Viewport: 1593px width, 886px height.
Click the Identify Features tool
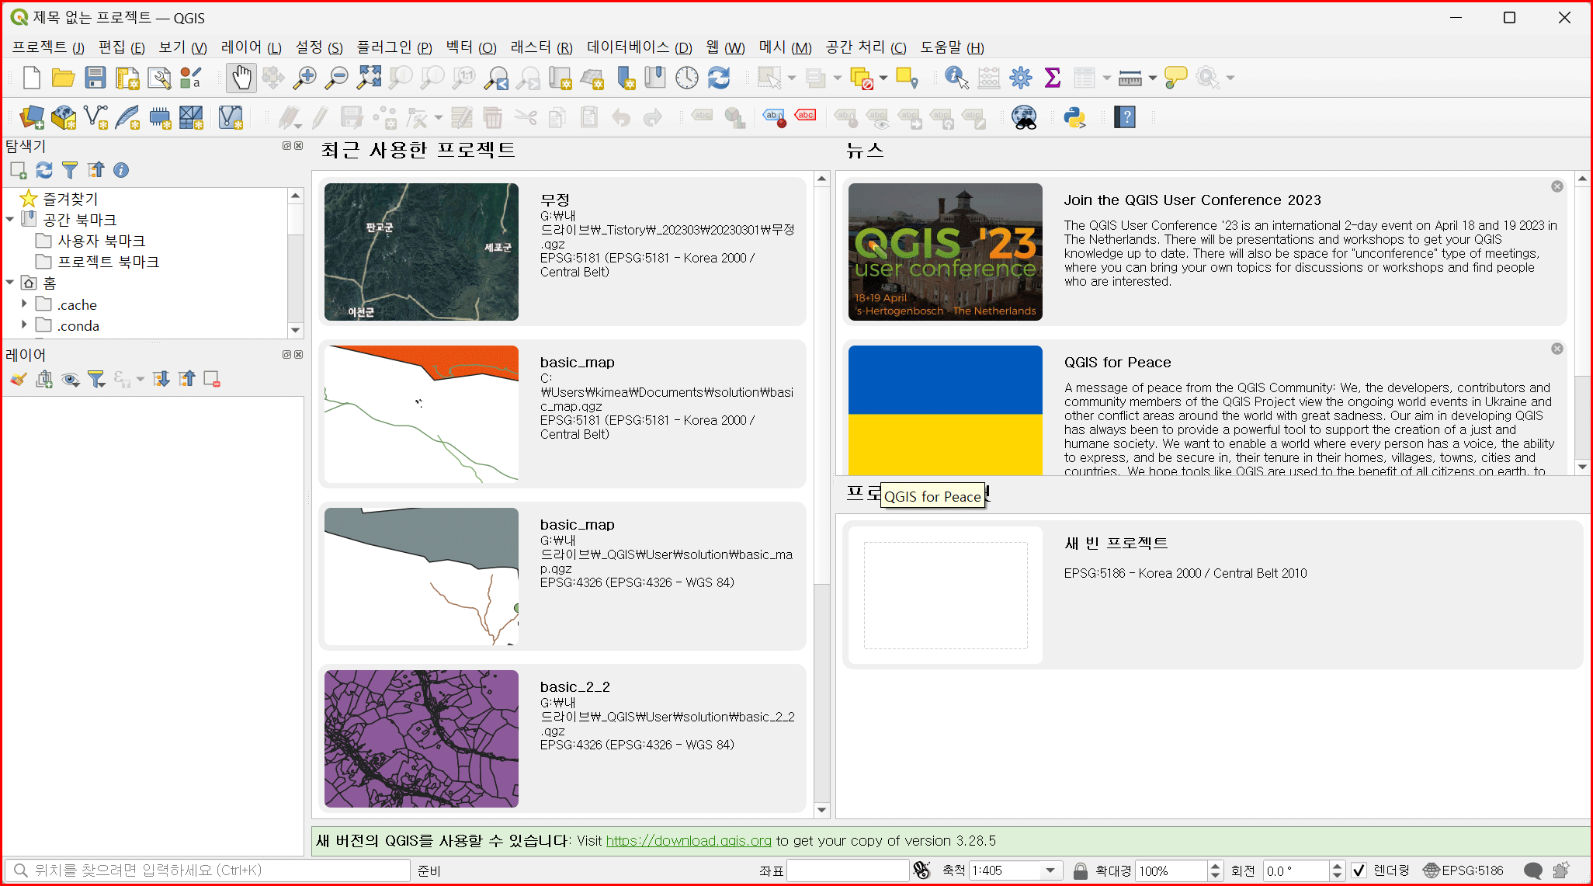click(956, 78)
